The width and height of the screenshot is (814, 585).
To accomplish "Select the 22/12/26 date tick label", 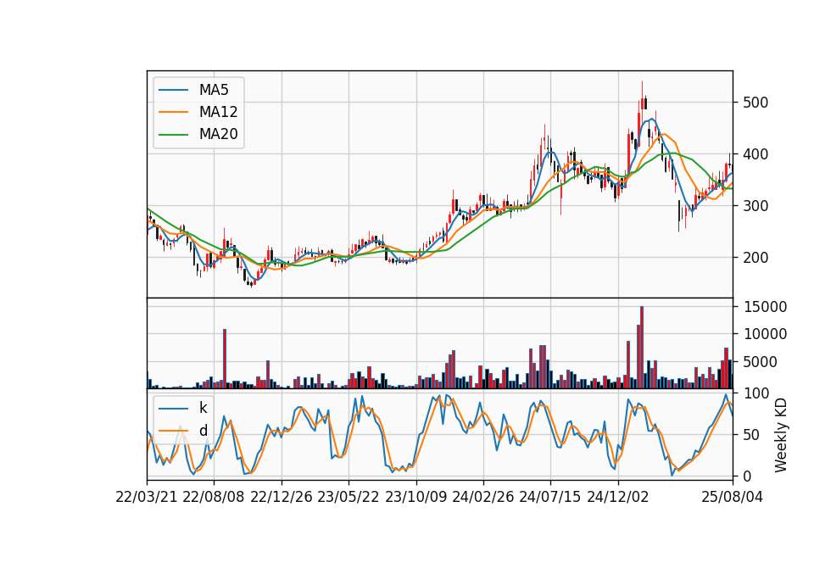I will point(282,498).
